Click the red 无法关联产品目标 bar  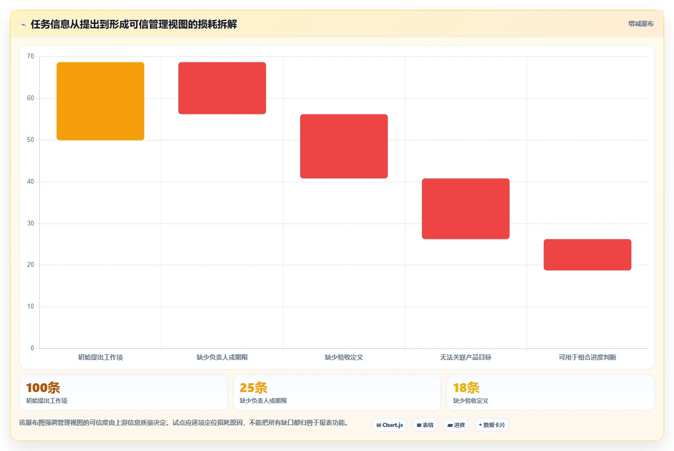[x=466, y=209]
